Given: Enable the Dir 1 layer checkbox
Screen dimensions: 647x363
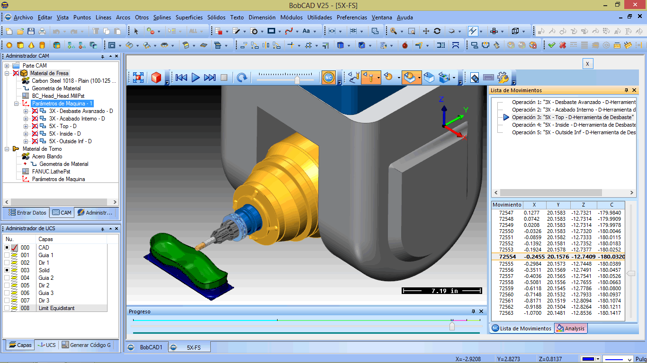Looking at the screenshot, I should point(7,263).
